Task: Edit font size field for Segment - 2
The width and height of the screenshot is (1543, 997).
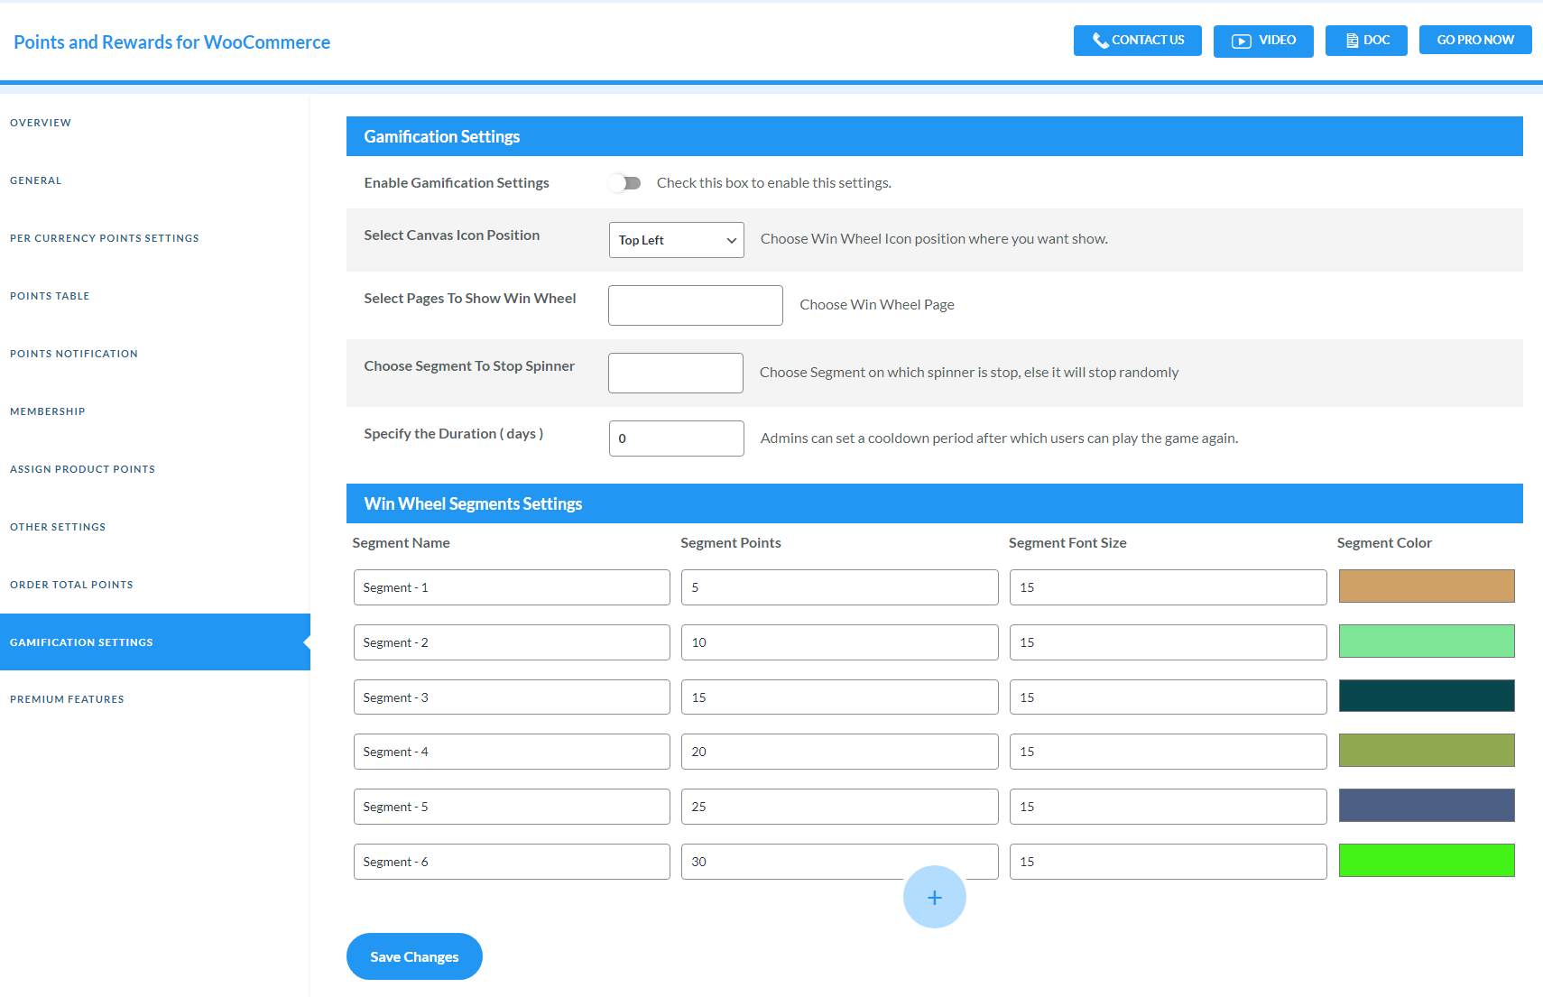Action: pyautogui.click(x=1169, y=642)
